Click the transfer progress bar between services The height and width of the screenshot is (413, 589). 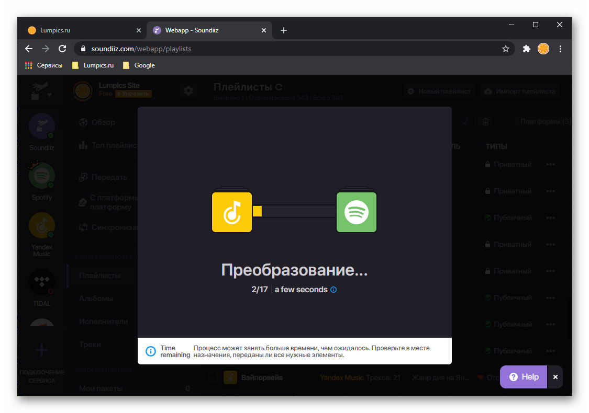pos(294,211)
